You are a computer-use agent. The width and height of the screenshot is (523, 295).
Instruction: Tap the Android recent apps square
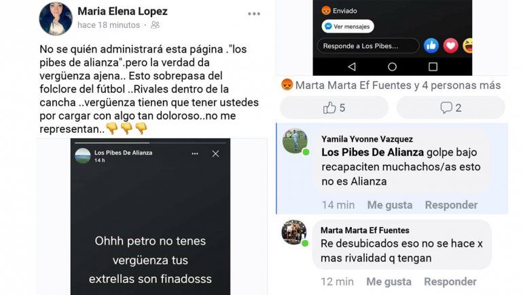point(433,66)
